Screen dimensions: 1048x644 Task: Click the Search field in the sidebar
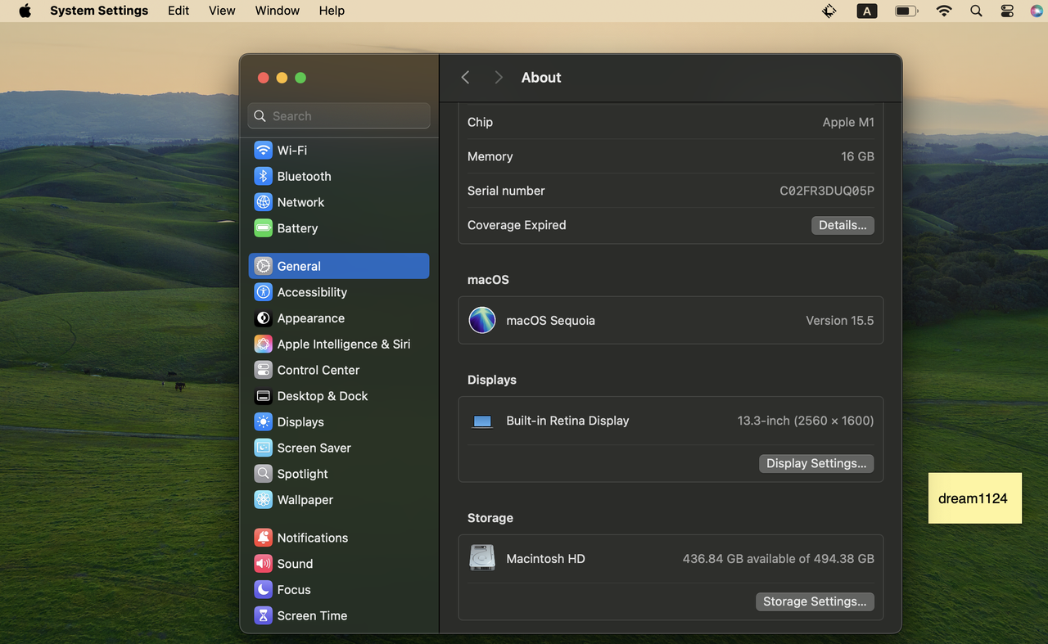tap(339, 115)
